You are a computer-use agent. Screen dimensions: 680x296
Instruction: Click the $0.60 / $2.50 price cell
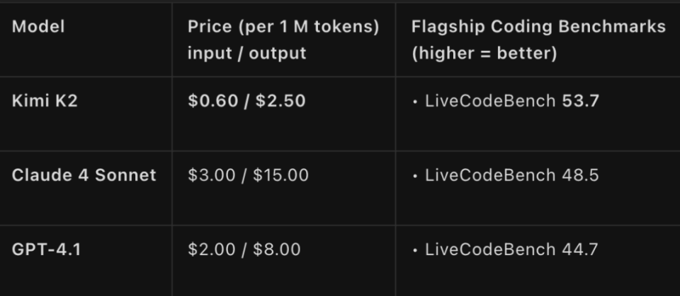click(246, 101)
